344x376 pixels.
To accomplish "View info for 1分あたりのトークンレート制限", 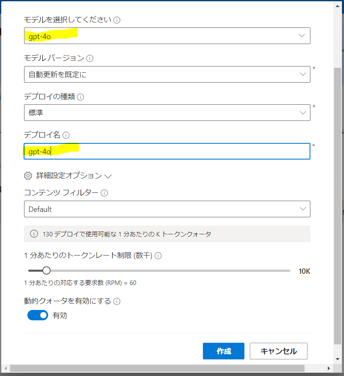I will pos(158,256).
